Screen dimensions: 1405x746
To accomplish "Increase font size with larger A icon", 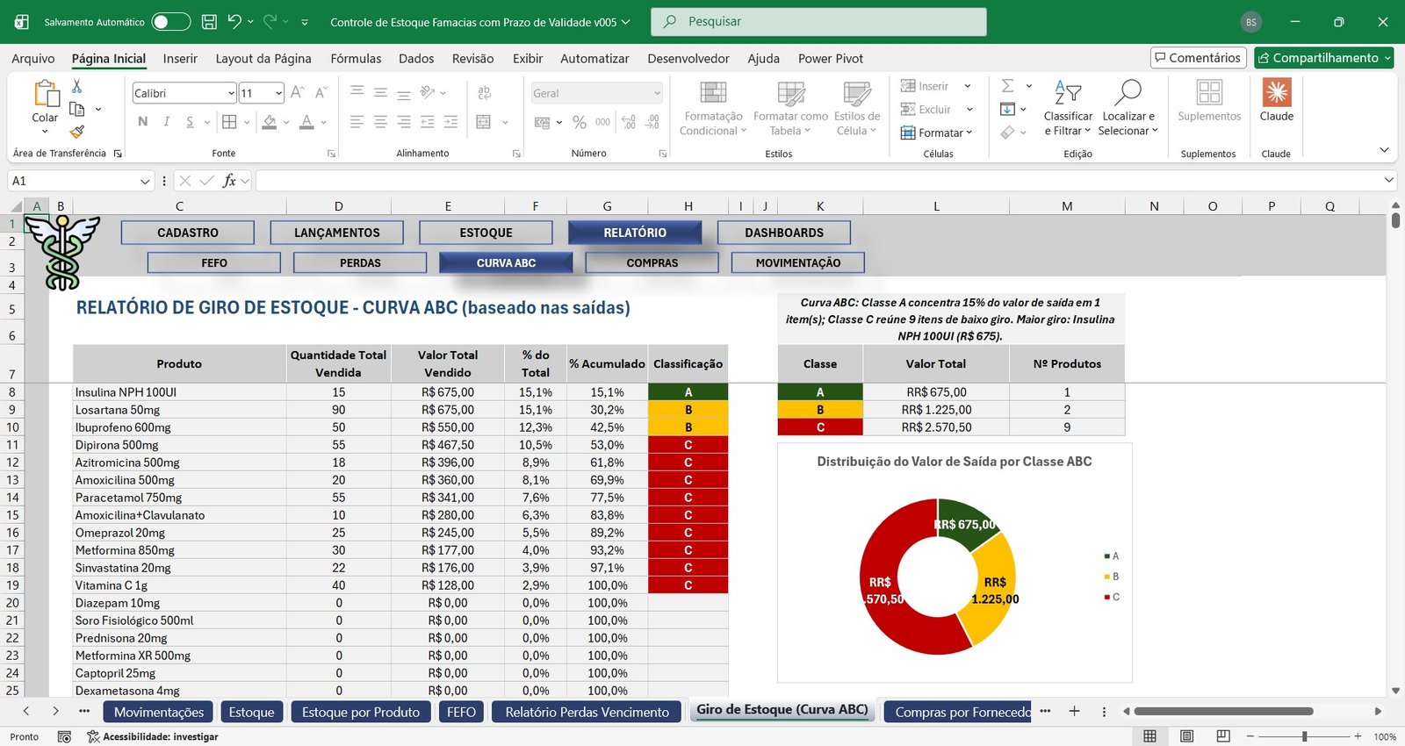I will [x=297, y=93].
